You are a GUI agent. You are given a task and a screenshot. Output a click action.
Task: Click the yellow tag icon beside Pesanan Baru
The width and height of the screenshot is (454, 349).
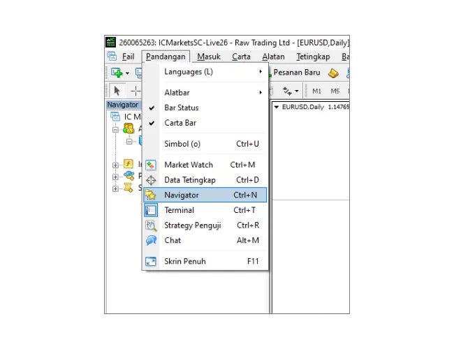[x=333, y=73]
